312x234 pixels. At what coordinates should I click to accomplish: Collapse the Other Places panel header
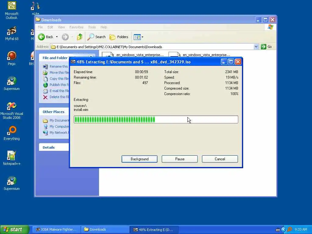(x=54, y=112)
